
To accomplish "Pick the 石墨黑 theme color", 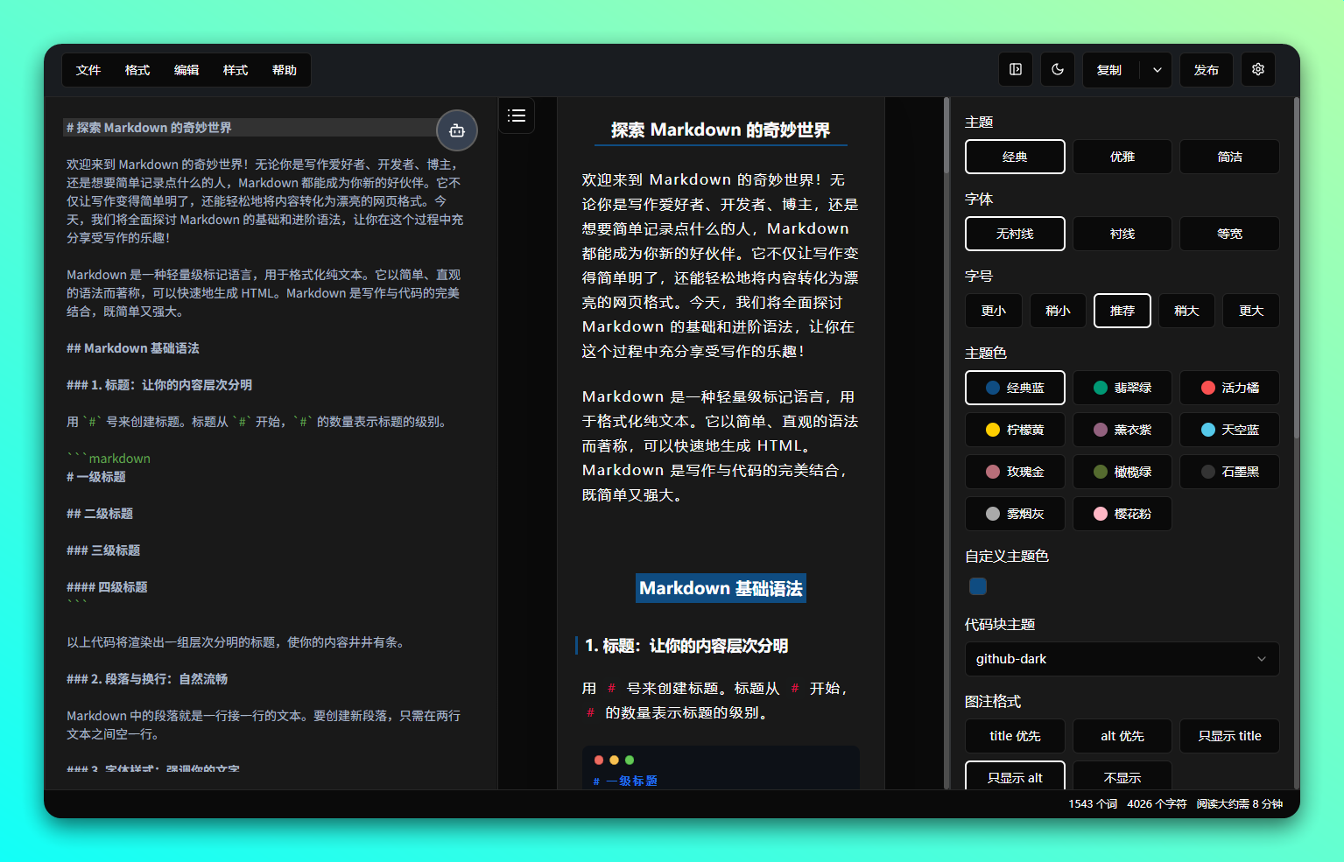I will (1229, 472).
